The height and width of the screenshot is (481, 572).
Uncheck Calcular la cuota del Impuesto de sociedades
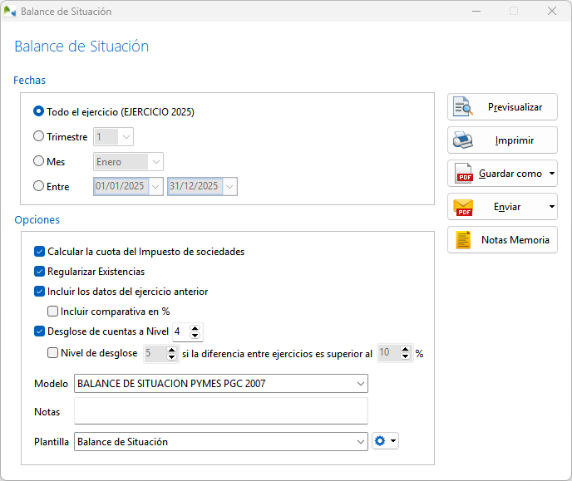(x=40, y=252)
